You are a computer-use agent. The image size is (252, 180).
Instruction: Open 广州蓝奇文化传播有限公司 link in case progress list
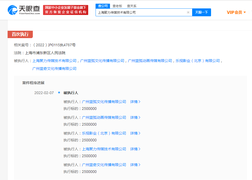click(104, 165)
